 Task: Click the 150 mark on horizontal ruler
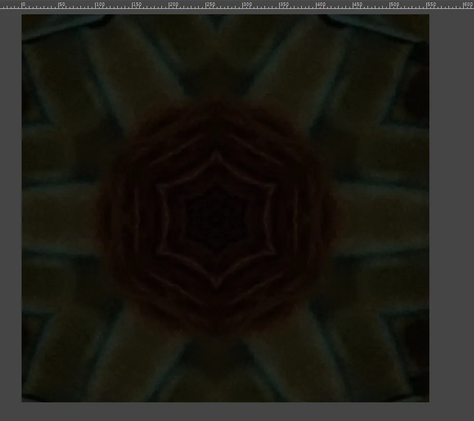(x=136, y=4)
